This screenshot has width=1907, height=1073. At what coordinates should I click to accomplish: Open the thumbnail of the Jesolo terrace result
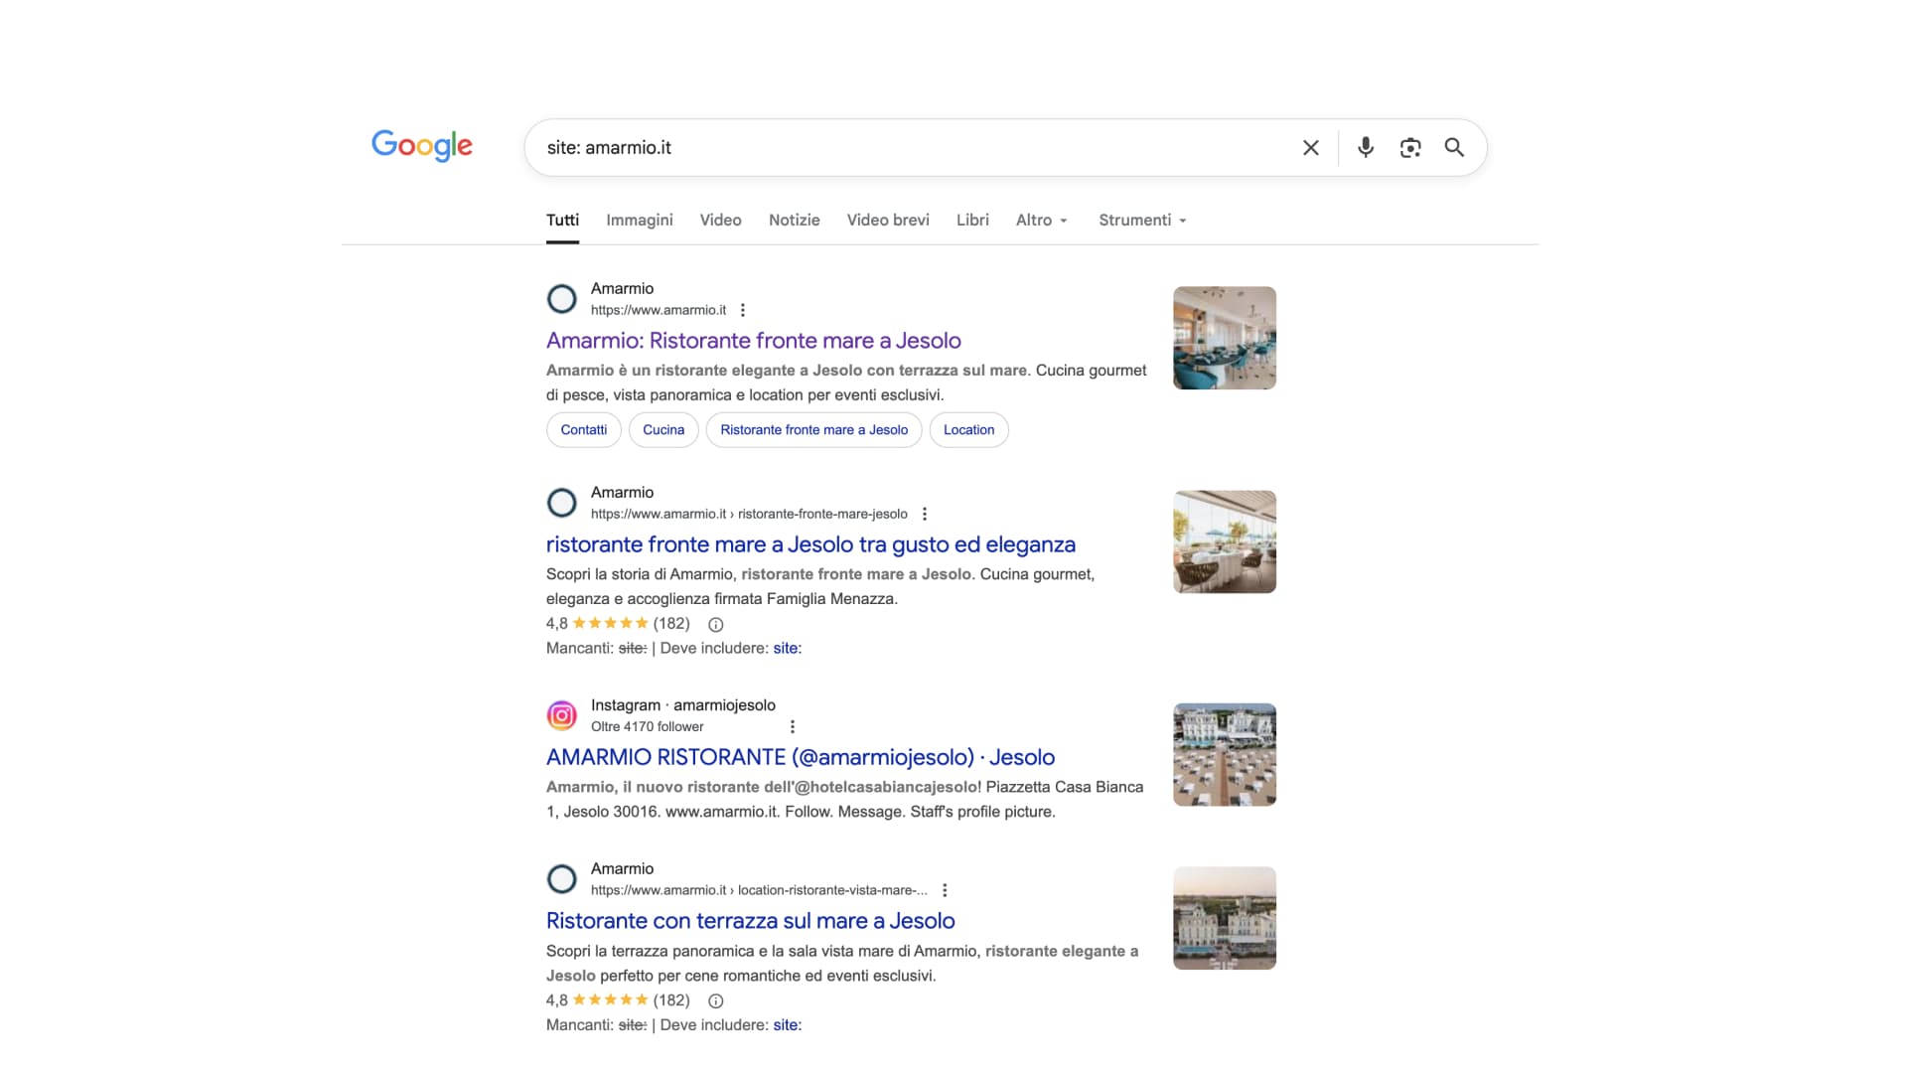coord(1224,917)
